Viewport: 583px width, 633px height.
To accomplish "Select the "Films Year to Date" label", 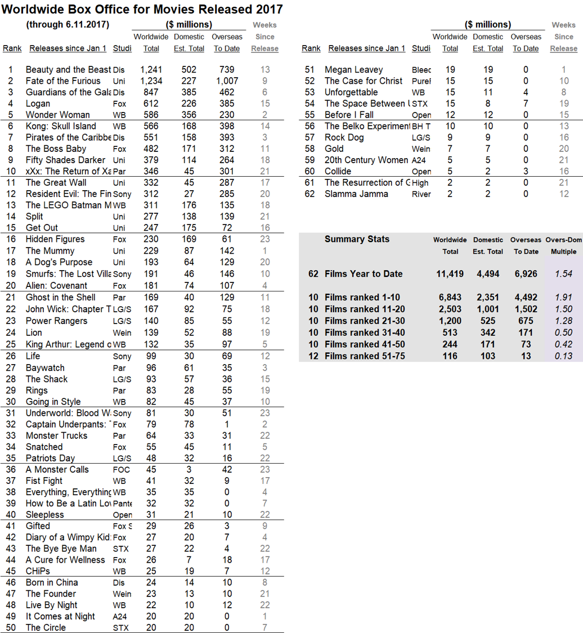I will 364,273.
